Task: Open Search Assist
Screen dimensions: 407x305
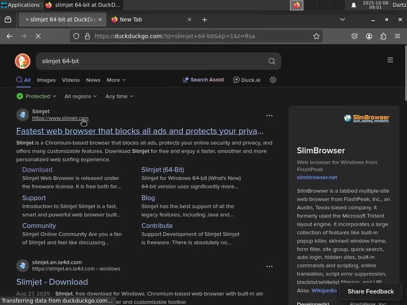Action: click(203, 80)
